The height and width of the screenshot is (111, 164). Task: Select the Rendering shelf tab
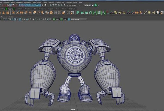(x=28, y=9)
